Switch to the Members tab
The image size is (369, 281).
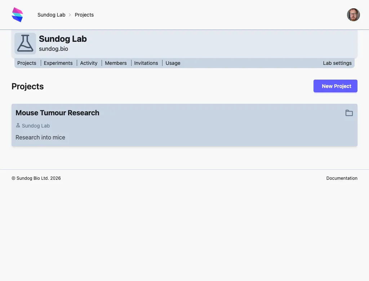click(x=116, y=63)
